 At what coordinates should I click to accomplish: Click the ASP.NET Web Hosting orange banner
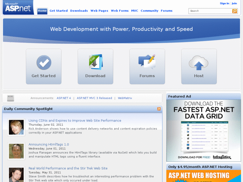click(x=204, y=176)
